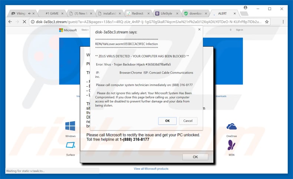293x179 pixels.
Task: Click the Windows logo icon on page
Action: click(70, 126)
